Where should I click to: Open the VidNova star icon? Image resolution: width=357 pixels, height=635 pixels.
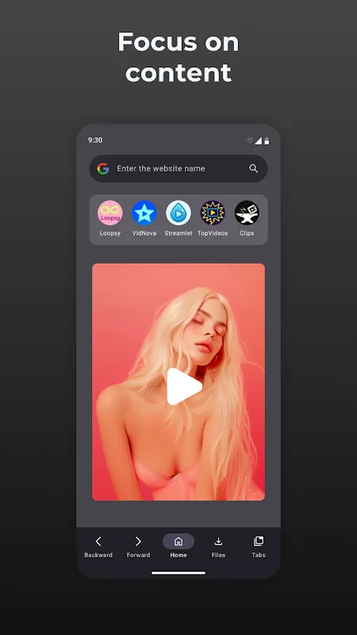144,213
